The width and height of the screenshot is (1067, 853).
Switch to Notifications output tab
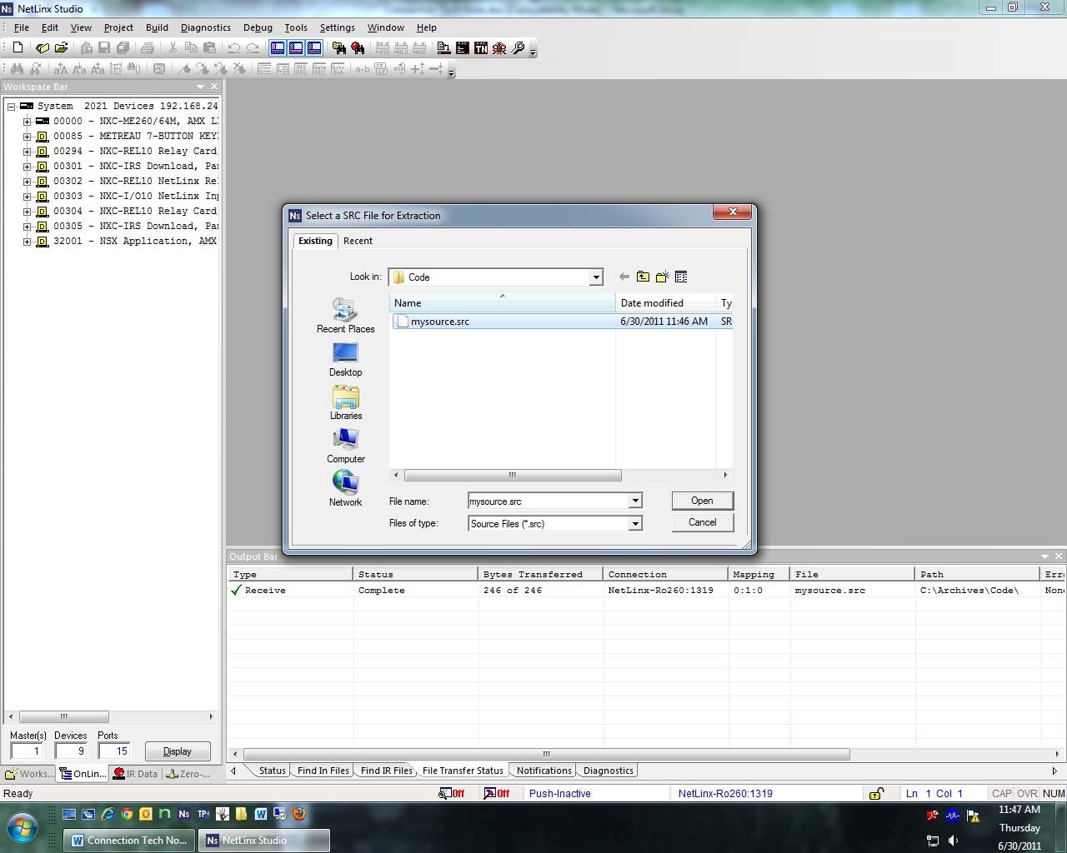(x=544, y=771)
